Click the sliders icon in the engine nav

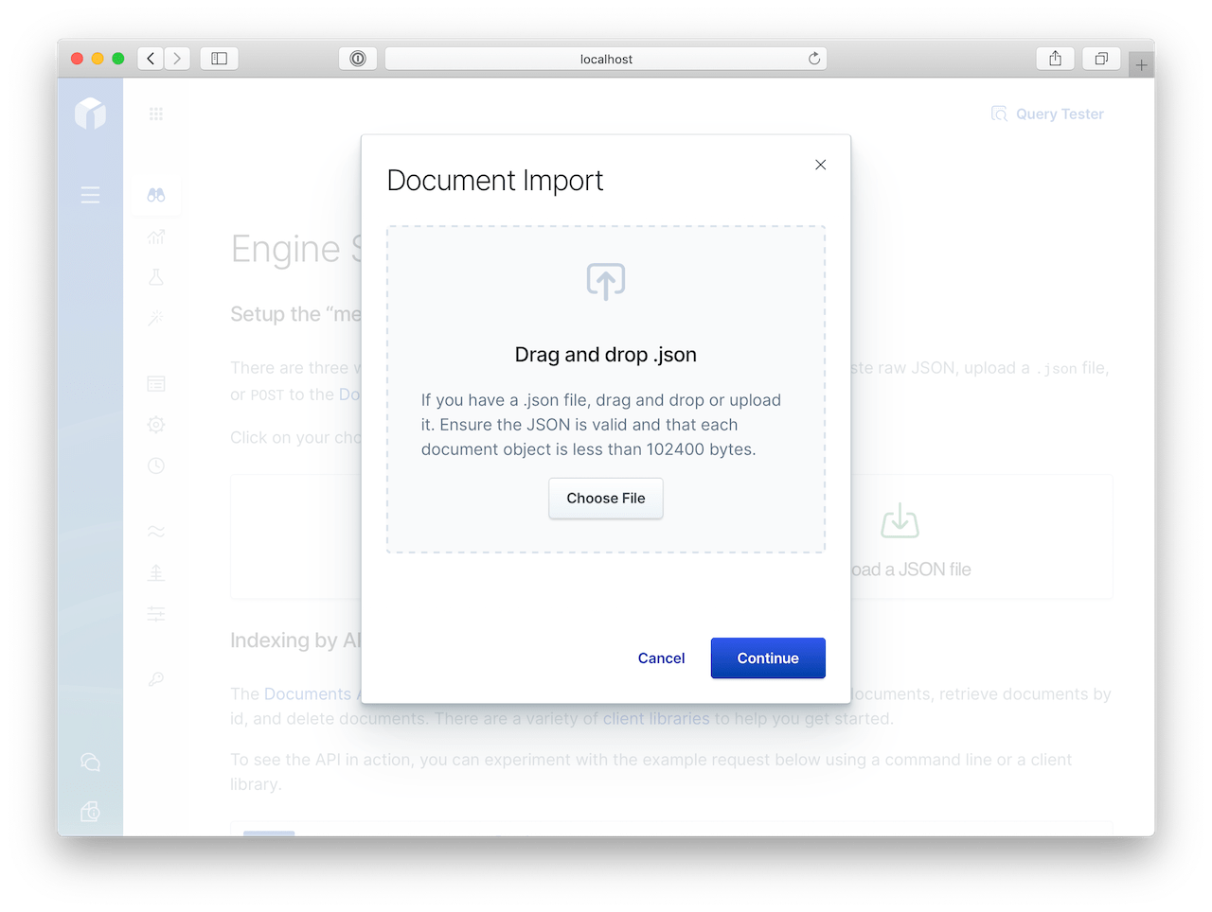156,614
